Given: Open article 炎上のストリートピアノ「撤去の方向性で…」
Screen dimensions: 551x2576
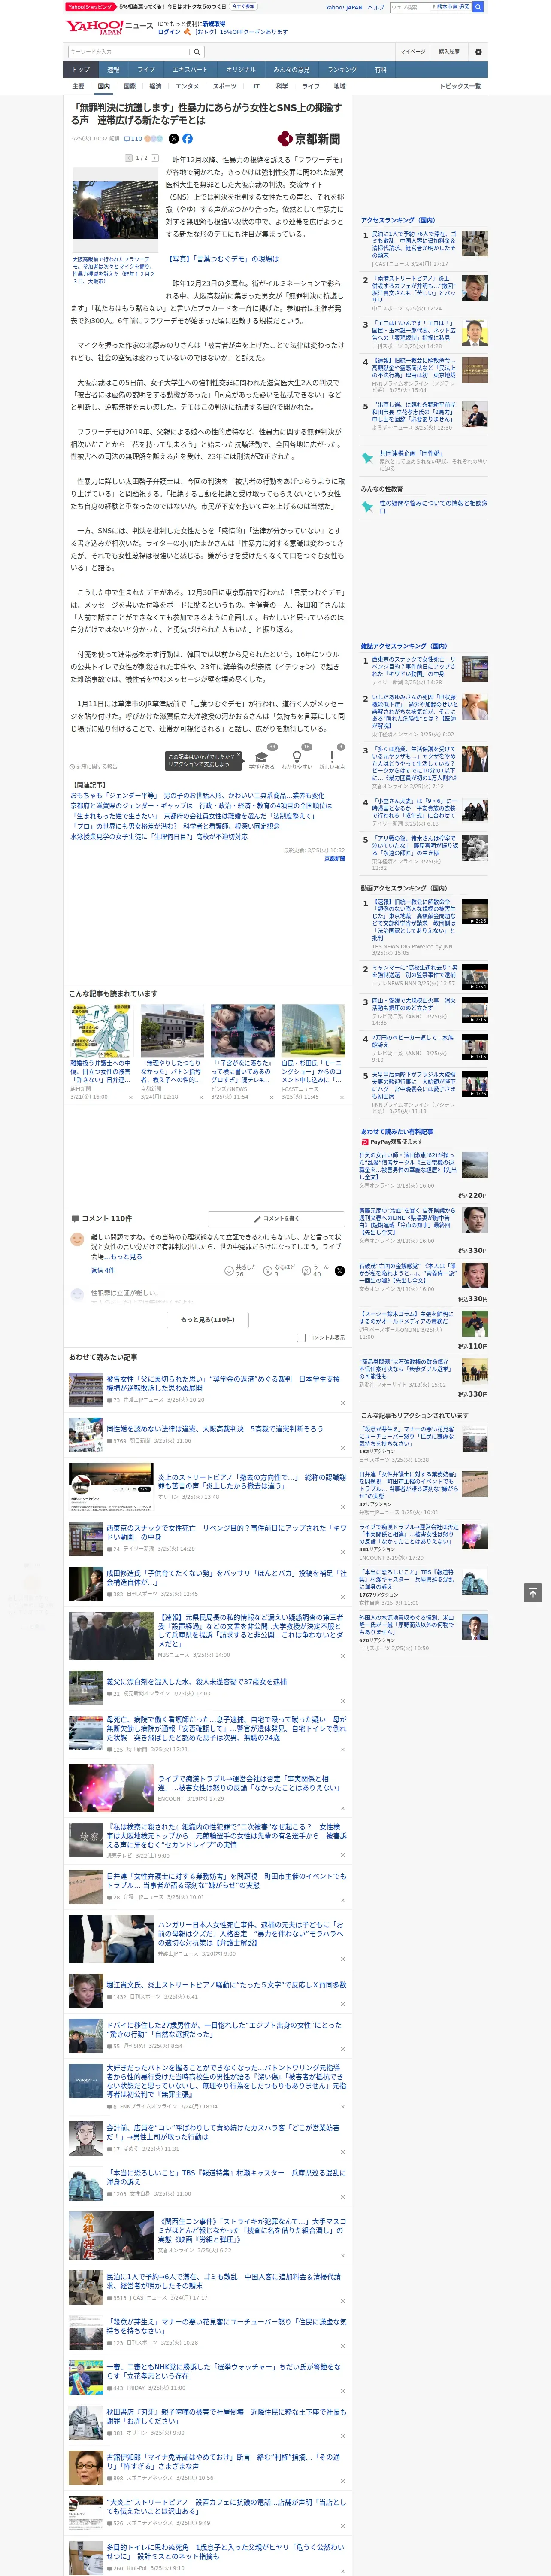Looking at the screenshot, I should pos(251,1481).
